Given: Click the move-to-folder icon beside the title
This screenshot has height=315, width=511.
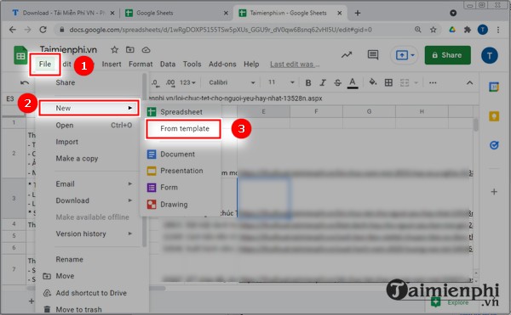Looking at the screenshot, I should tap(130, 50).
